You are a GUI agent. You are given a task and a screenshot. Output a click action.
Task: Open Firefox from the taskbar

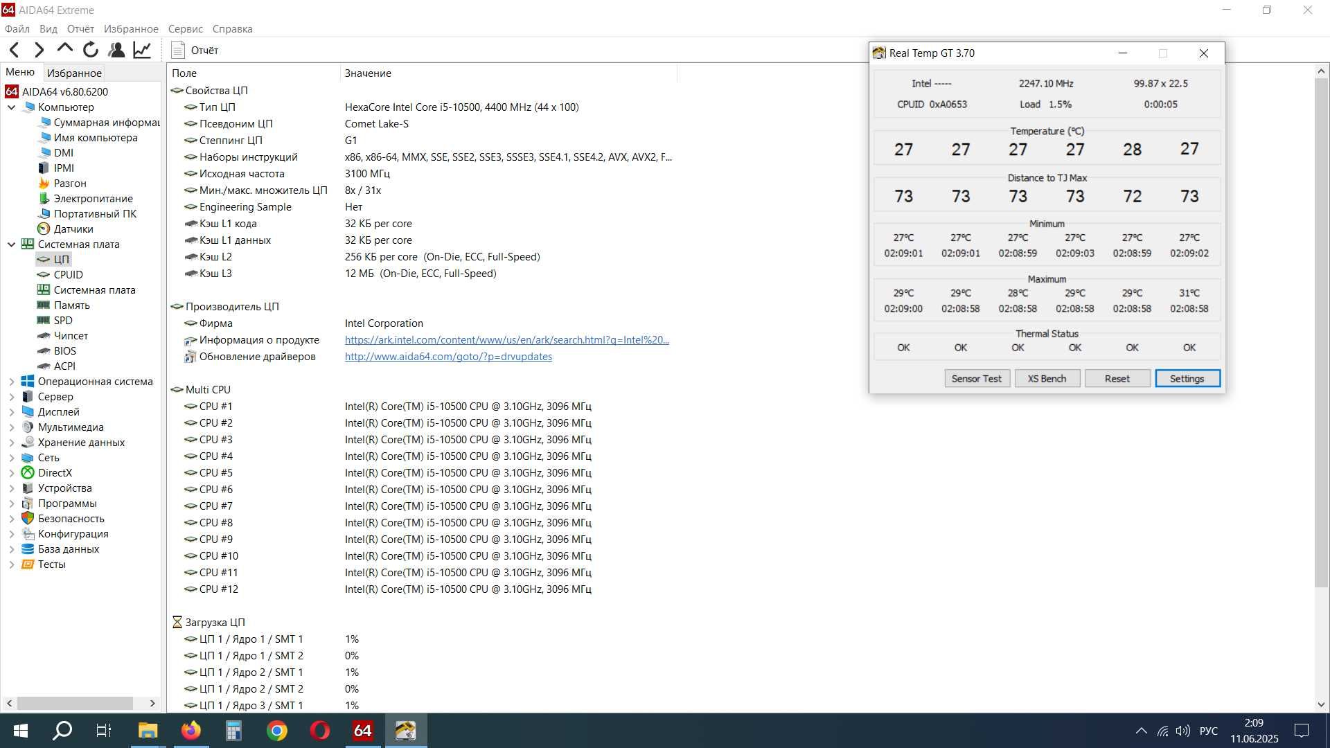191,731
